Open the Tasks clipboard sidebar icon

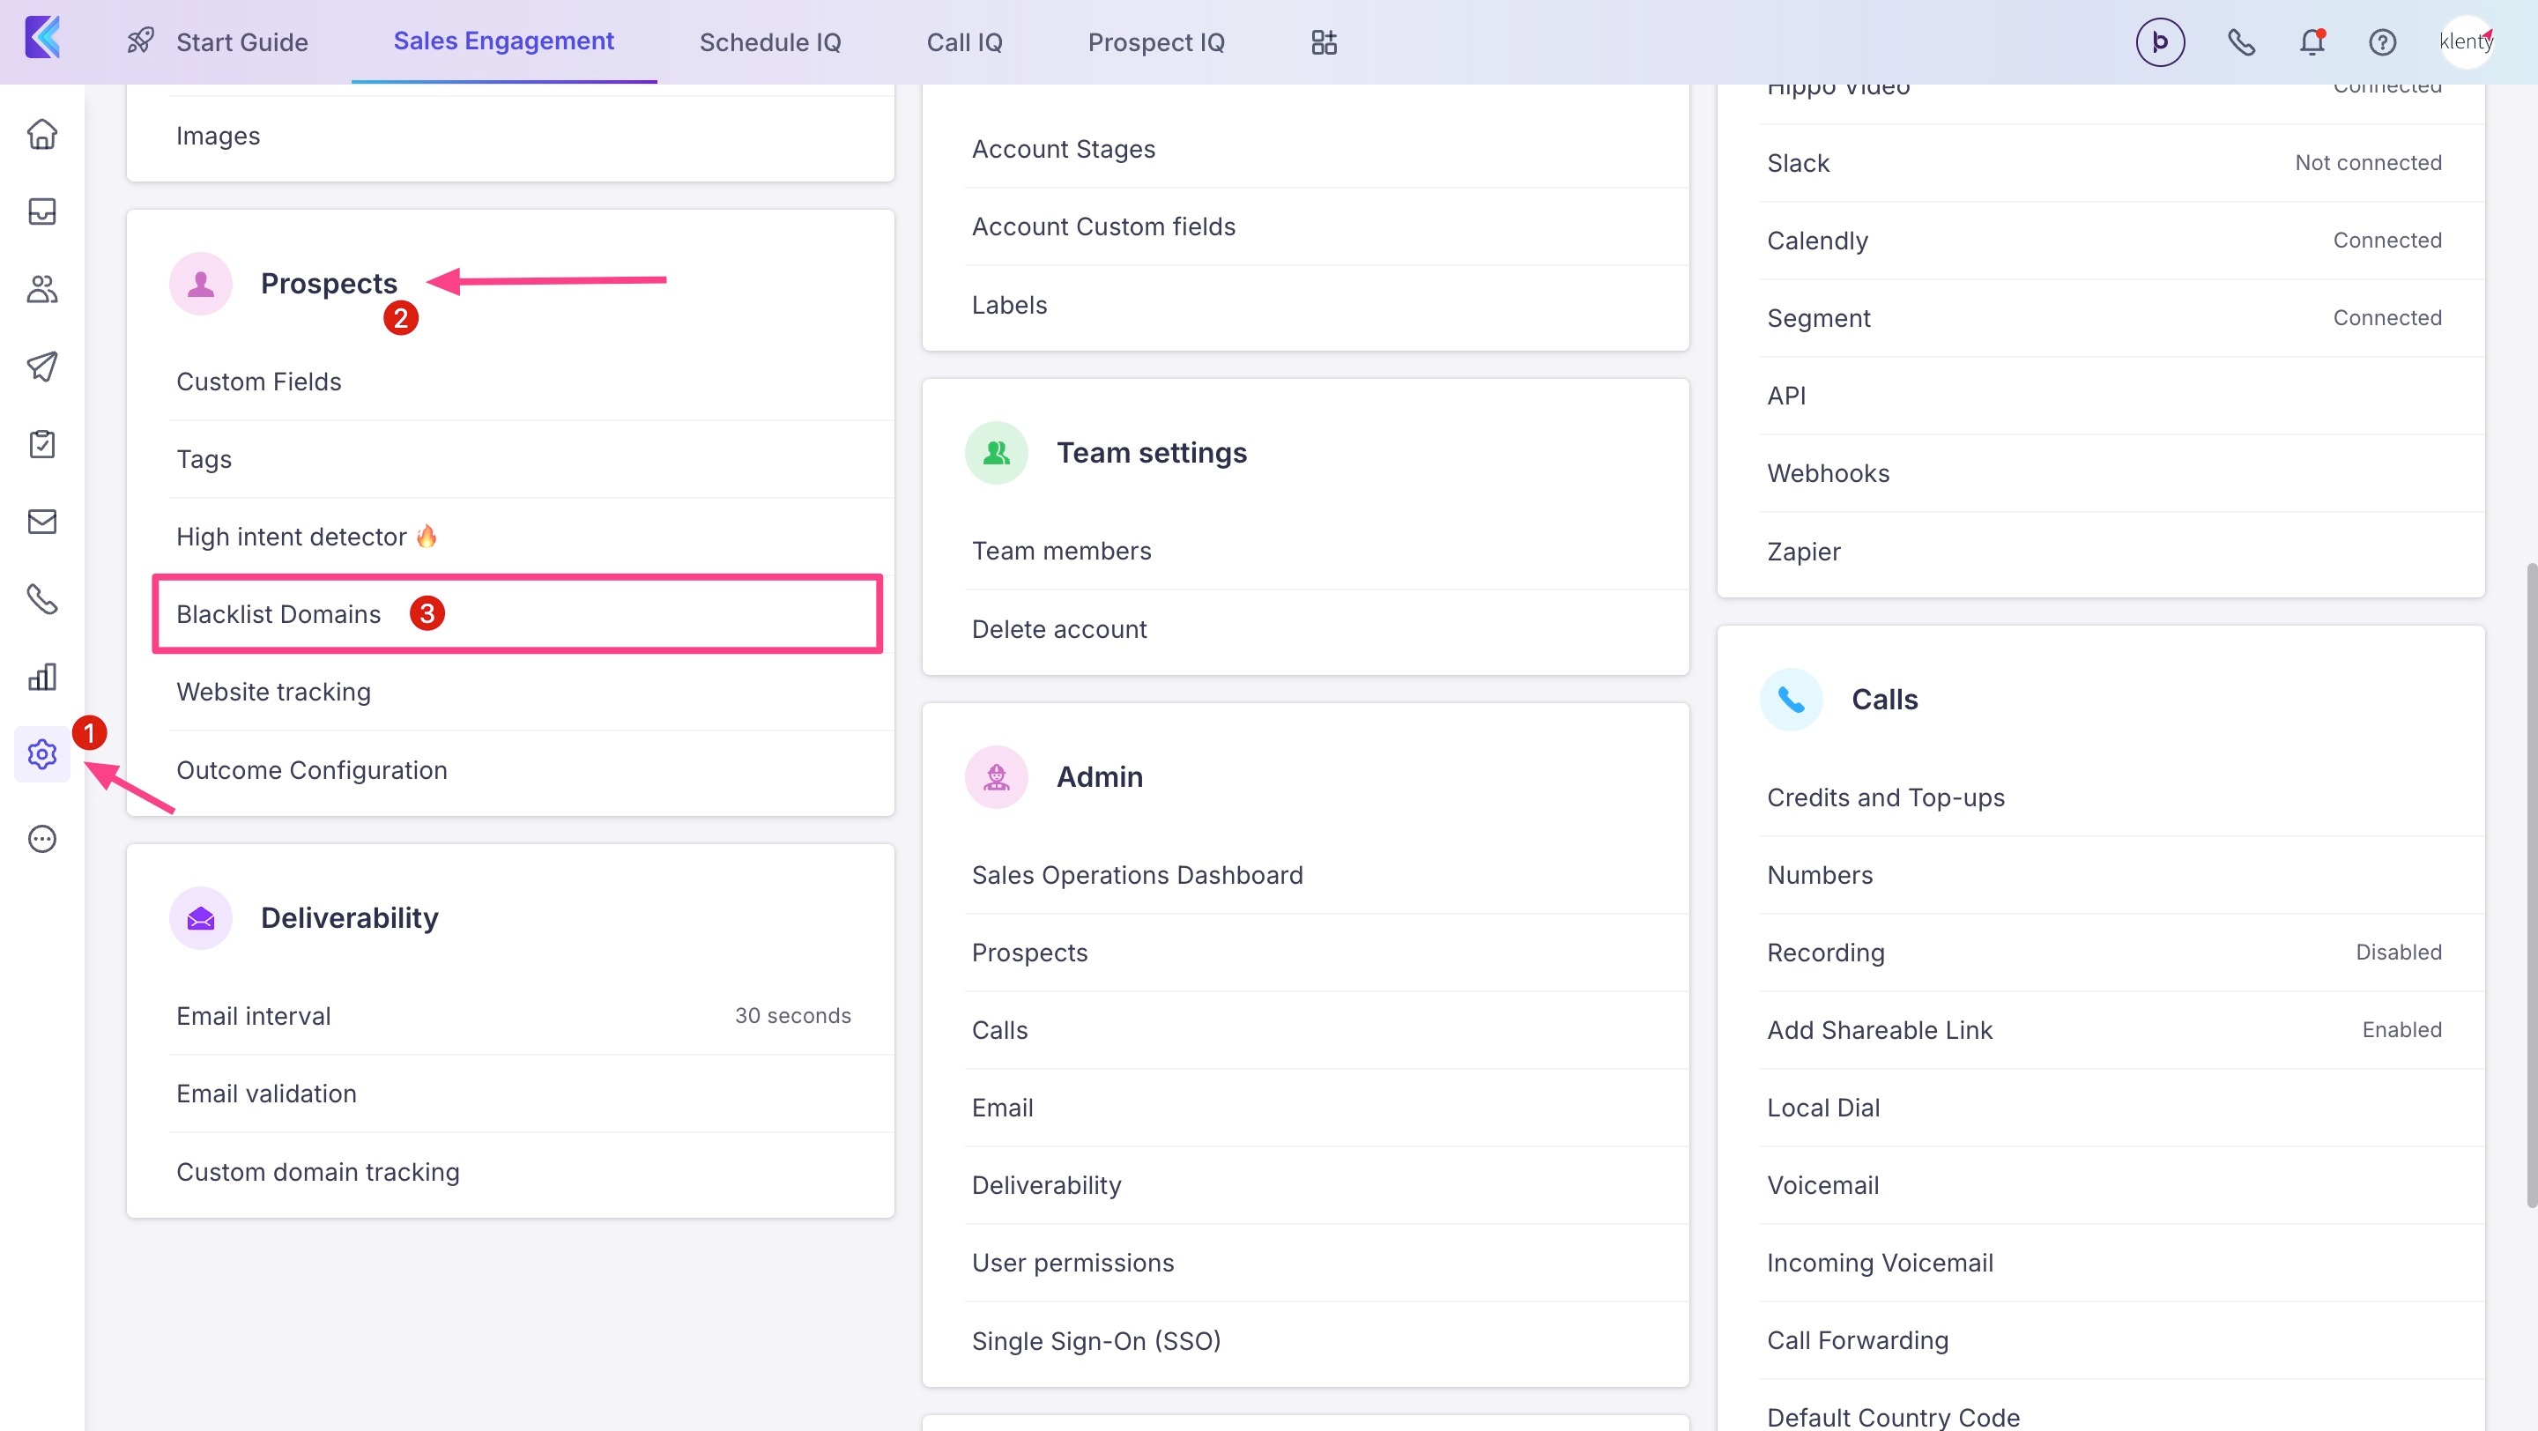[41, 444]
